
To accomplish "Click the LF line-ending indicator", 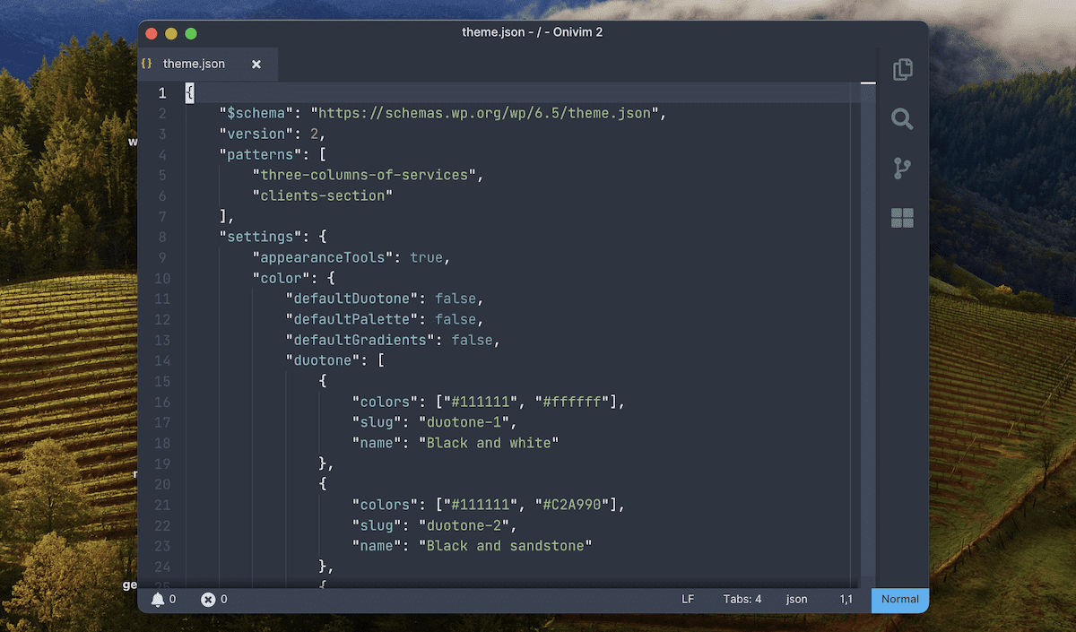I will pyautogui.click(x=688, y=599).
